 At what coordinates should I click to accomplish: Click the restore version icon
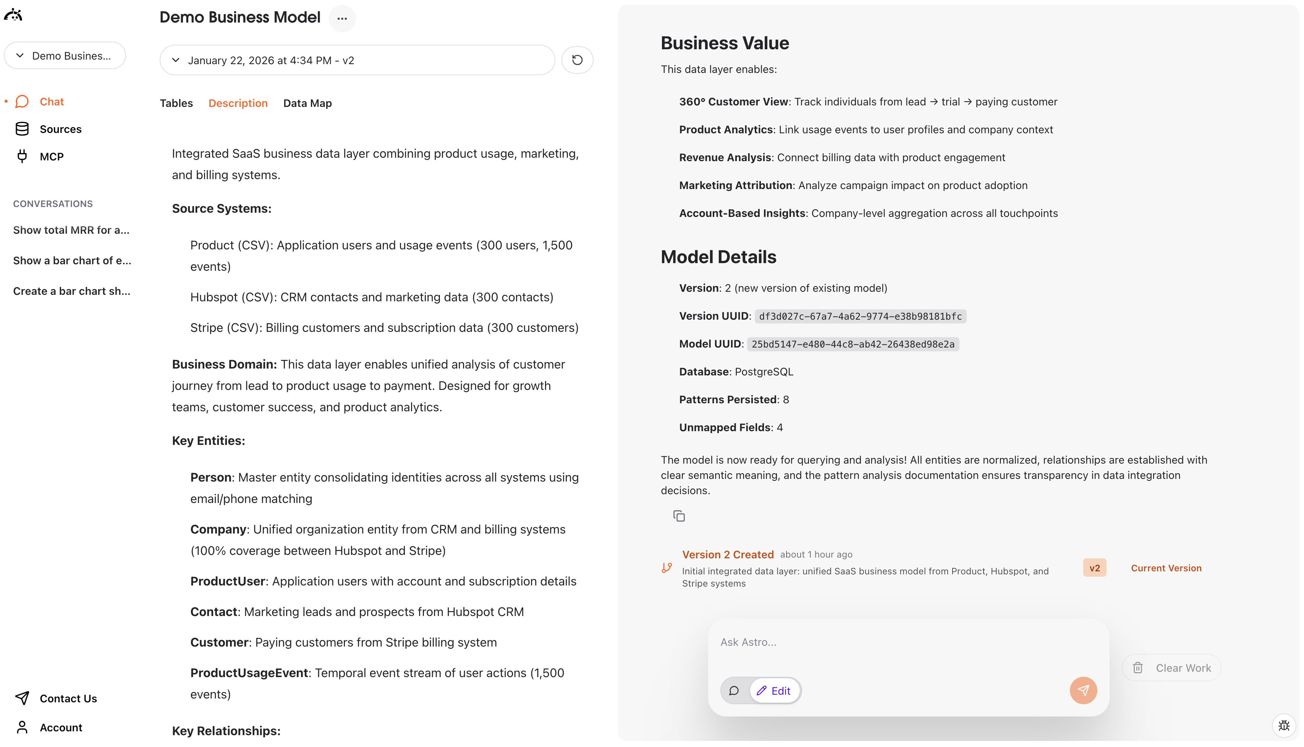pyautogui.click(x=577, y=60)
